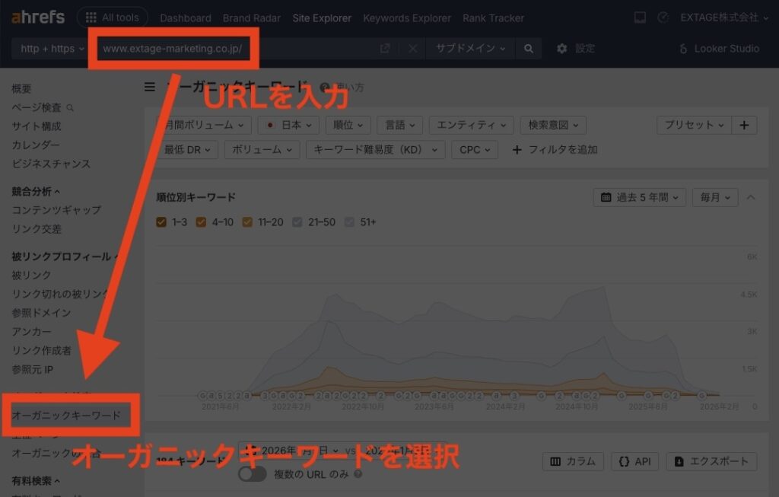
Task: Click the {} API icon button
Action: point(634,461)
